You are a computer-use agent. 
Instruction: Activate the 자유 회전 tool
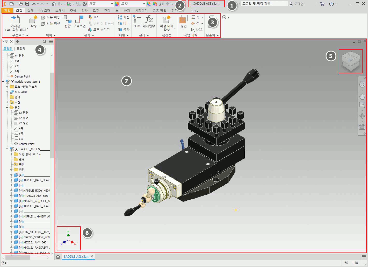click(x=50, y=23)
